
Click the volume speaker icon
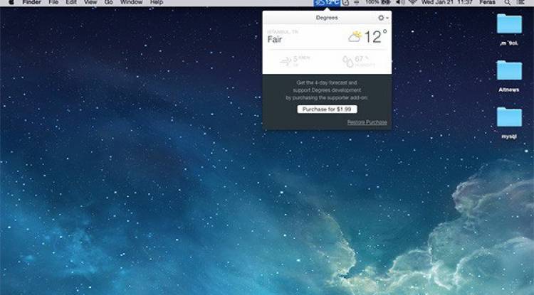400,2
